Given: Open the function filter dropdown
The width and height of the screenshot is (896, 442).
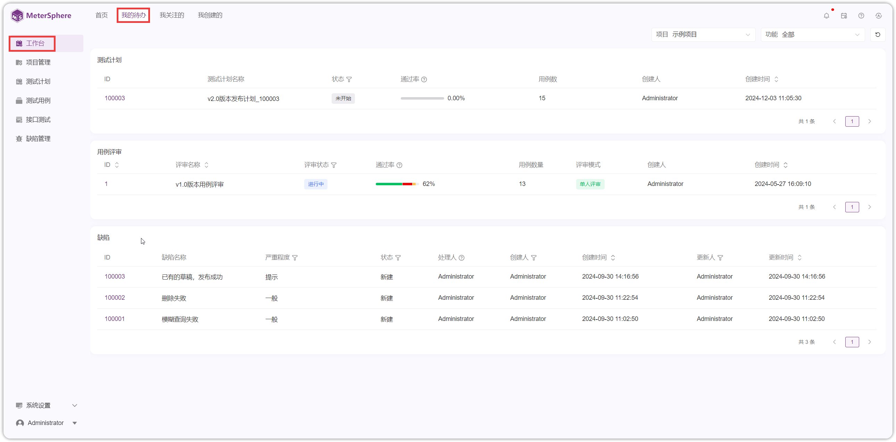Looking at the screenshot, I should pyautogui.click(x=813, y=34).
